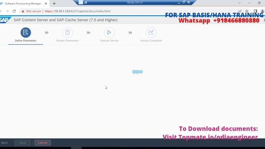Click the Review Parameters step icon

67,32
